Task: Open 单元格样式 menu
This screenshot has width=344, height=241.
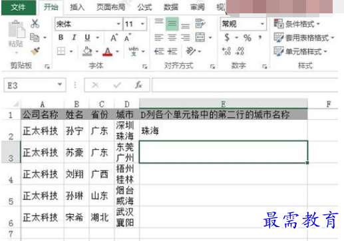Action: point(301,51)
